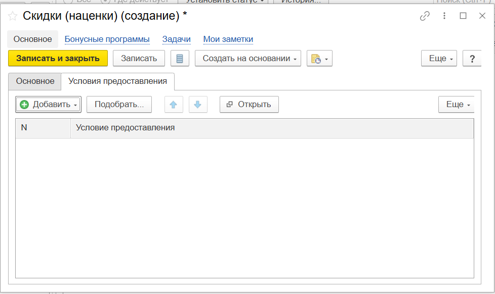The width and height of the screenshot is (495, 294).
Task: Click the document report list icon button
Action: coord(180,59)
